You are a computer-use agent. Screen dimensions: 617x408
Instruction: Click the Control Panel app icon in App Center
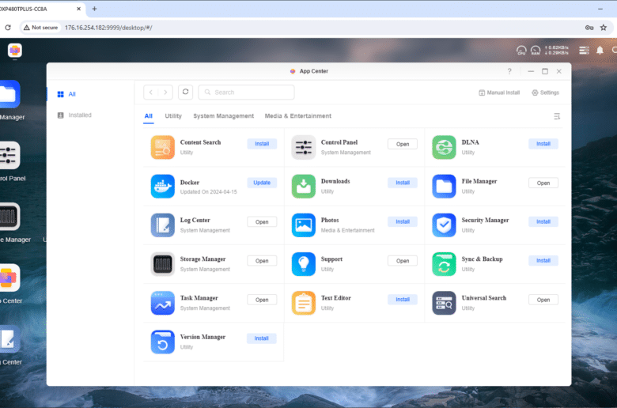[304, 147]
